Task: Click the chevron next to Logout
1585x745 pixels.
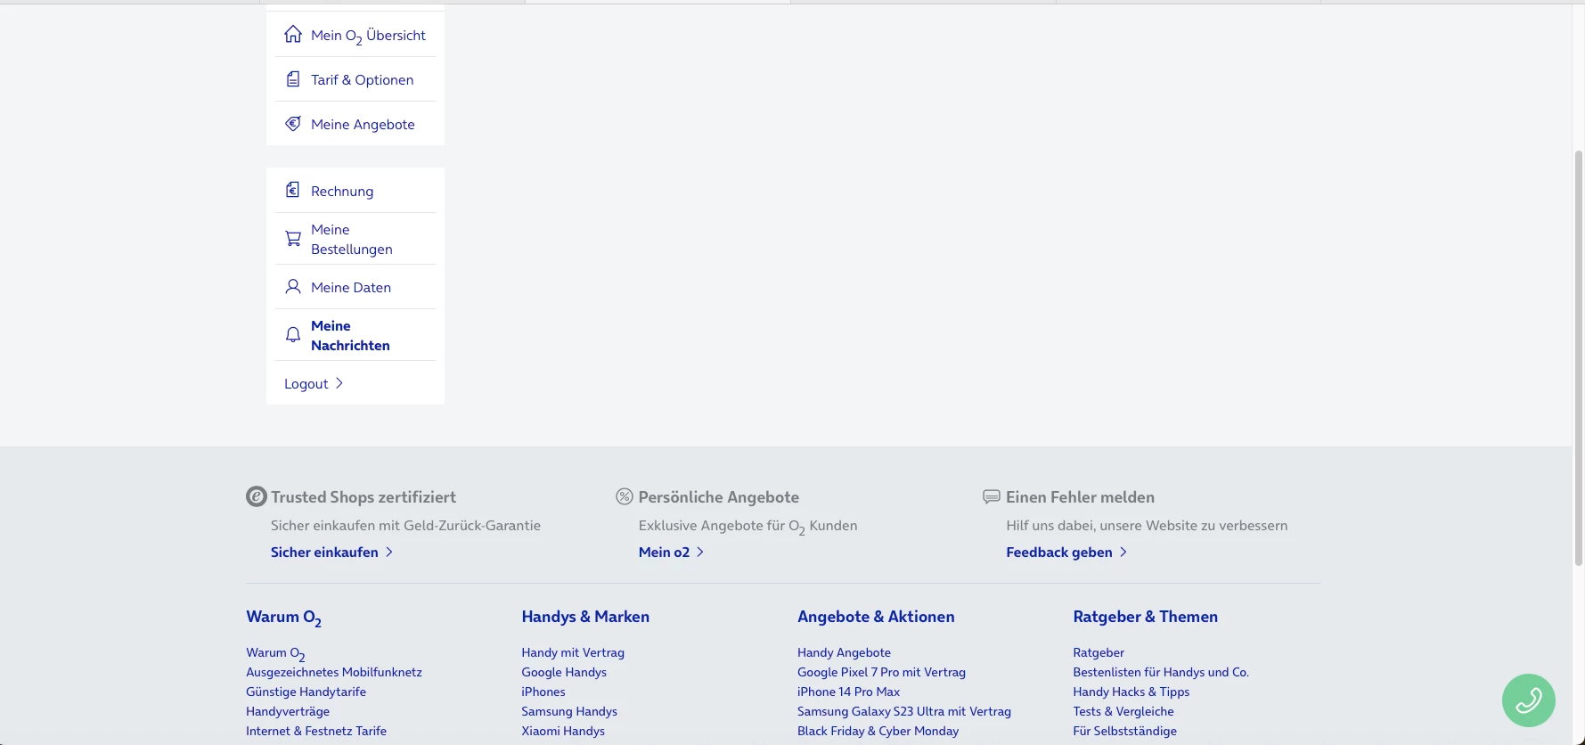Action: (339, 383)
